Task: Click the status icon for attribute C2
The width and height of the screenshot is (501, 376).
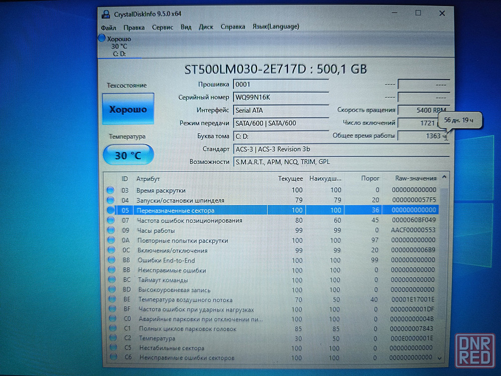Action: click(x=113, y=337)
